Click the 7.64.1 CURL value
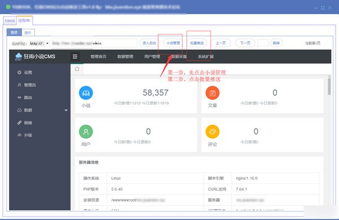 pos(241,189)
